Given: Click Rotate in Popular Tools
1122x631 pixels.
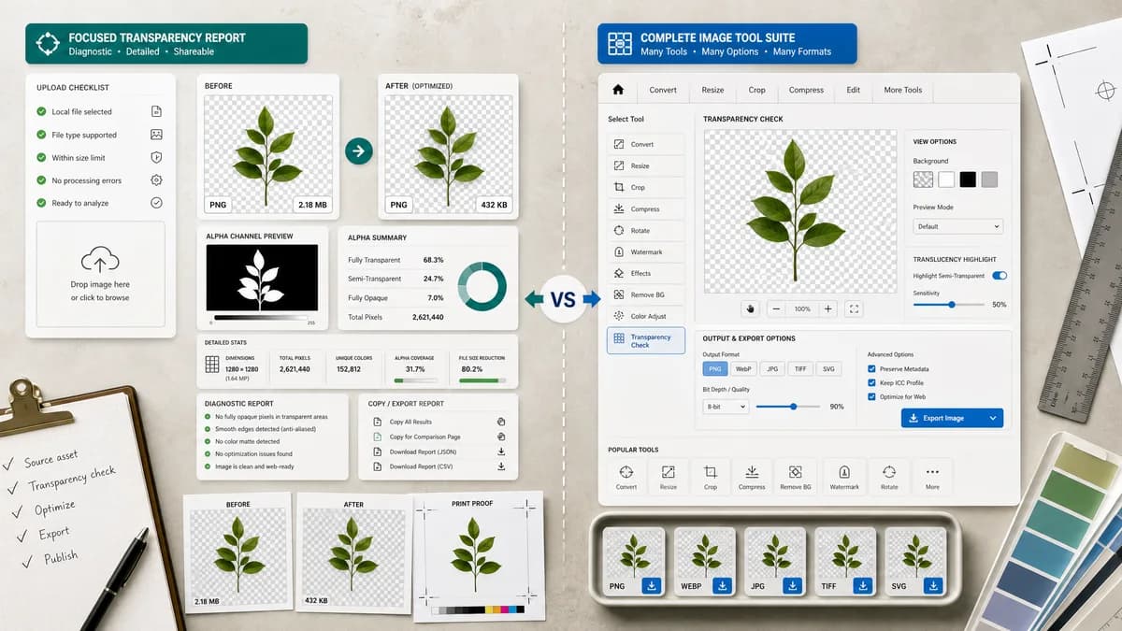Looking at the screenshot, I should 888,476.
